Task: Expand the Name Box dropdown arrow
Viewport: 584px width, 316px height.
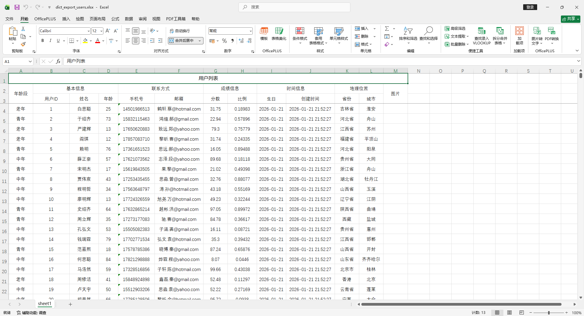Action: point(30,61)
